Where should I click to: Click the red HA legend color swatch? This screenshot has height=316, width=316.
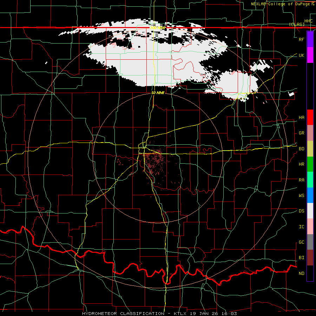[310, 117]
